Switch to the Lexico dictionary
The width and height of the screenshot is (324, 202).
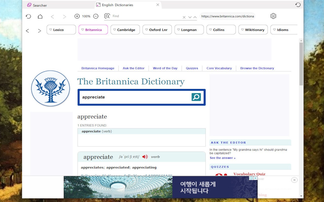tap(61, 30)
